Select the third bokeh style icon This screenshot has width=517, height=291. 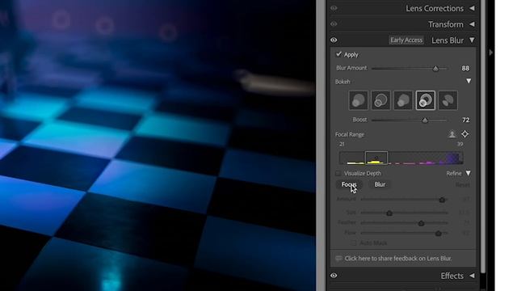point(403,100)
